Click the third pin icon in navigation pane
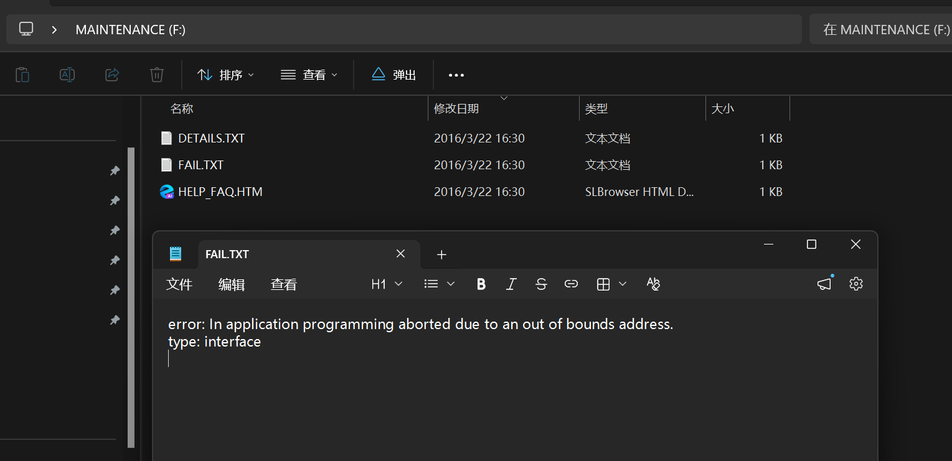952x461 pixels. [115, 230]
